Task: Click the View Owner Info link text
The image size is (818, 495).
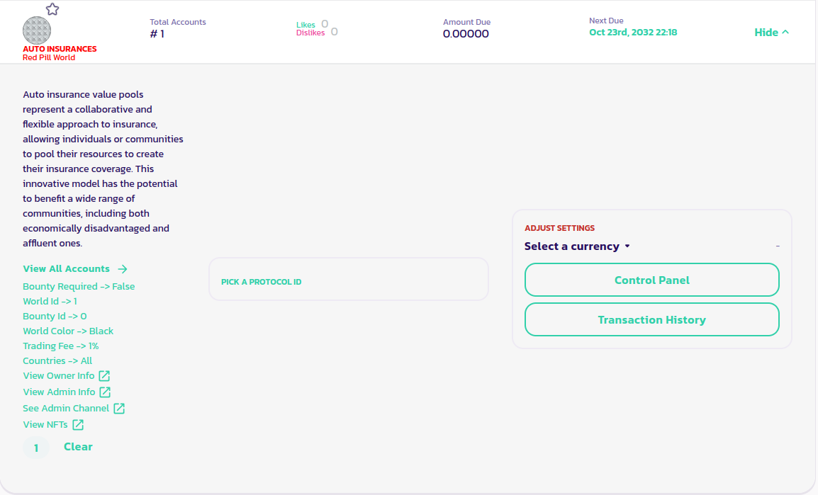Action: tap(58, 376)
